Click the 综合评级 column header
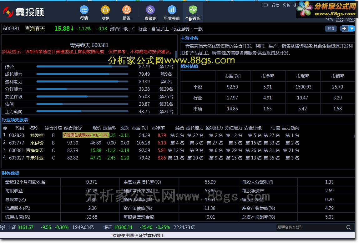This screenshot has height=243, width=359. 53,128
